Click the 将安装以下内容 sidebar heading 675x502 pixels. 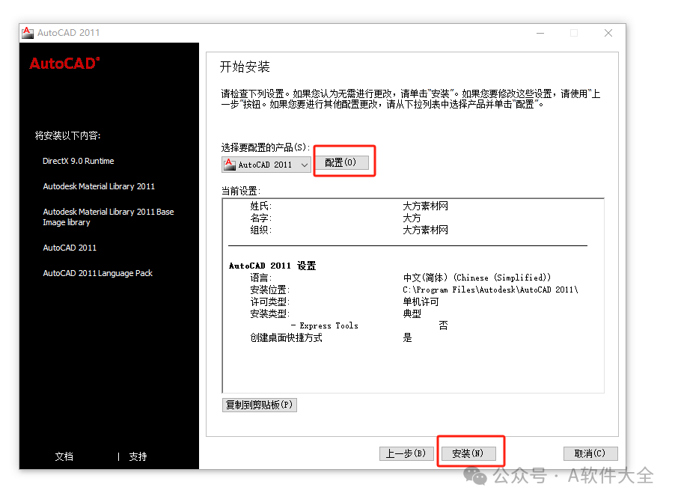67,135
